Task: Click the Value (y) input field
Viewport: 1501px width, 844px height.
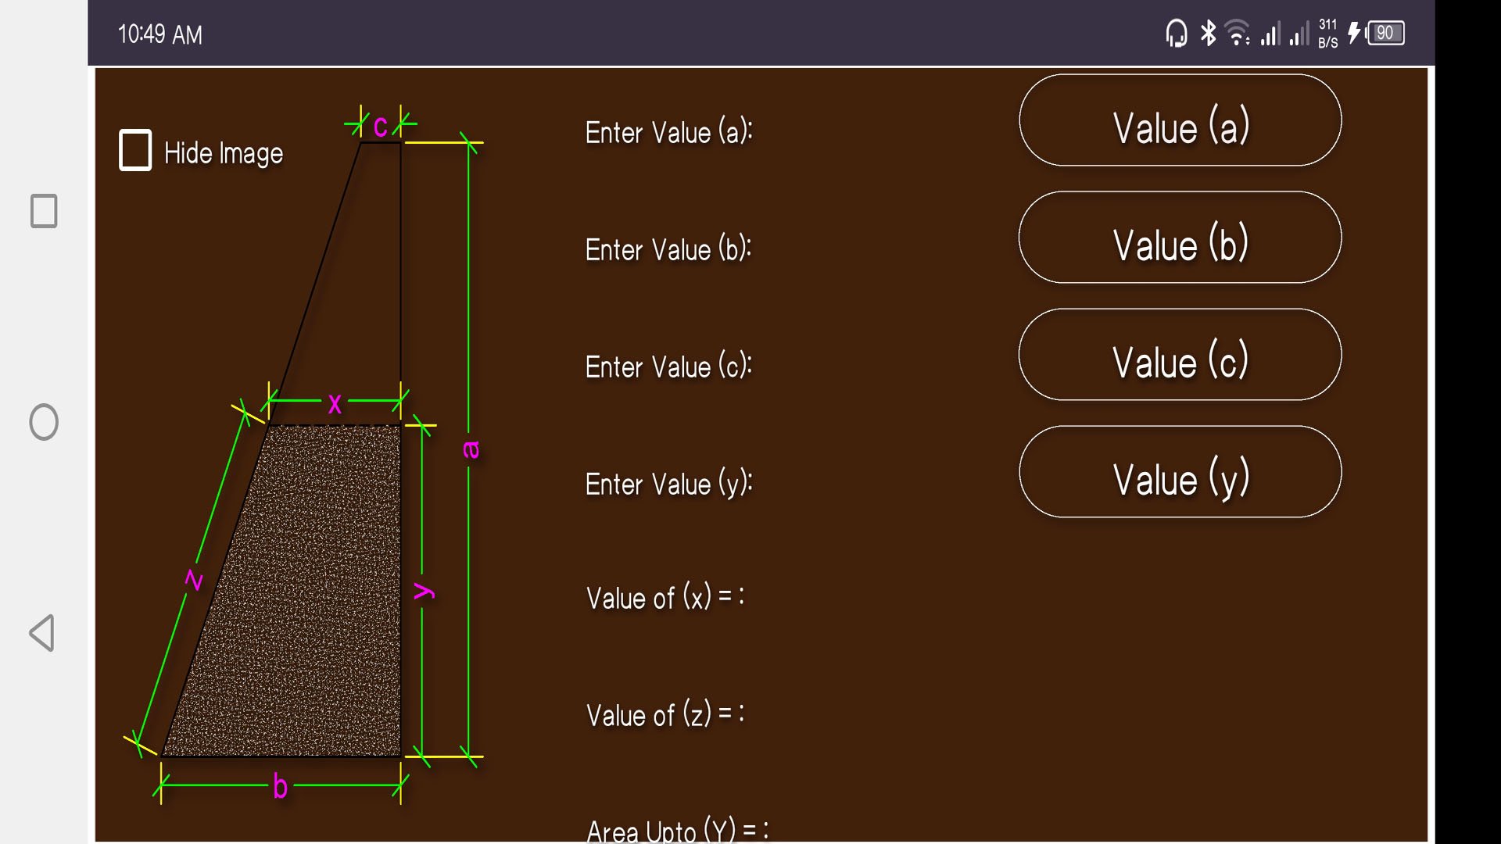Action: coord(1180,472)
